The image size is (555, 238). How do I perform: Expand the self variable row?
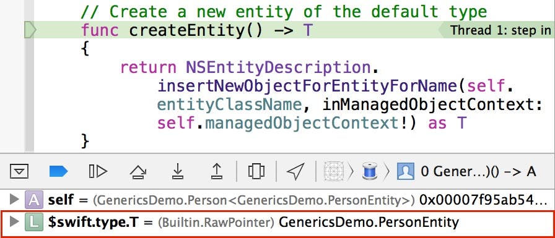point(14,200)
